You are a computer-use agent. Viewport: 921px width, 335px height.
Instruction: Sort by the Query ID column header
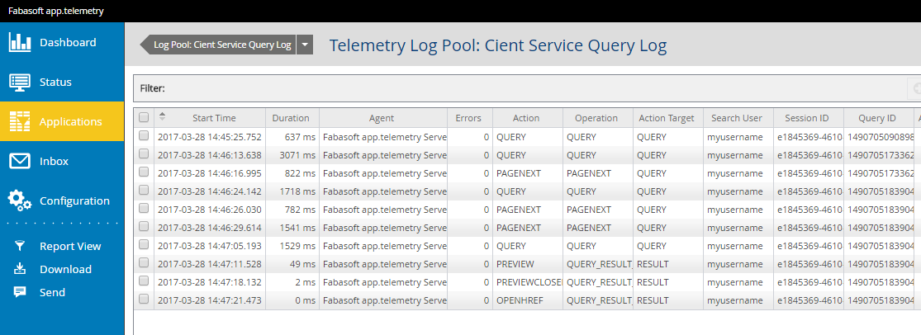tap(877, 118)
